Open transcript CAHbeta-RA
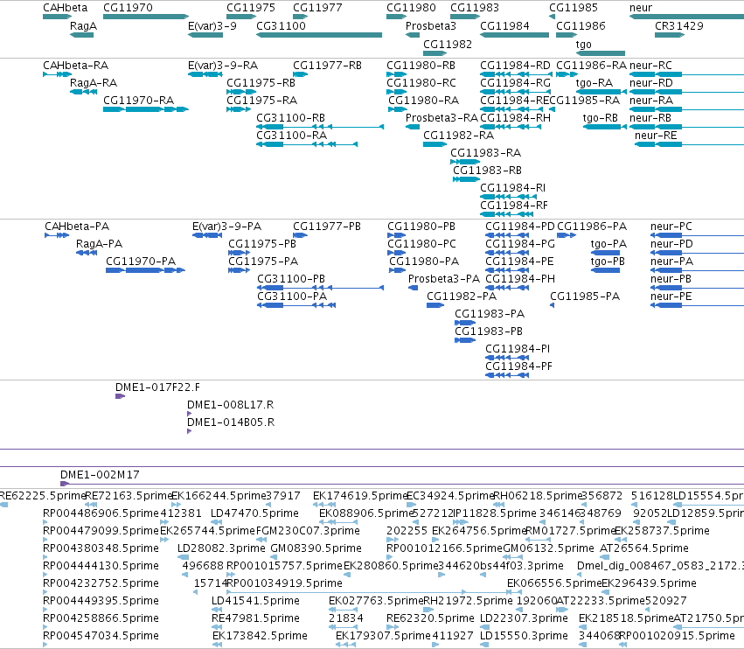The width and height of the screenshot is (744, 649). click(x=57, y=74)
